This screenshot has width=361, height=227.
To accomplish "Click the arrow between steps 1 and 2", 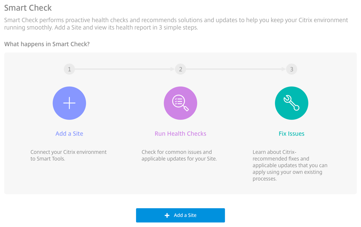I will coord(125,69).
